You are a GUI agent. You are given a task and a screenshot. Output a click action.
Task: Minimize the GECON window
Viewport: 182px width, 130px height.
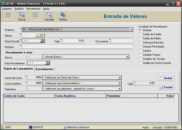168,4
